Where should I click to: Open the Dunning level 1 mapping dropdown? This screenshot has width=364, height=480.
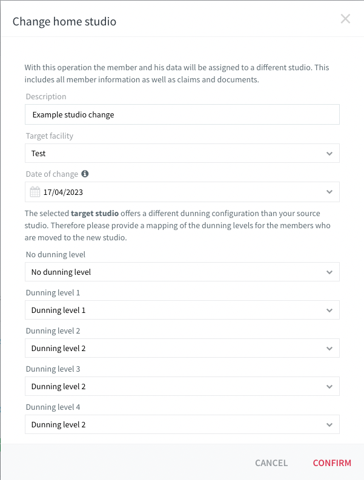click(182, 310)
